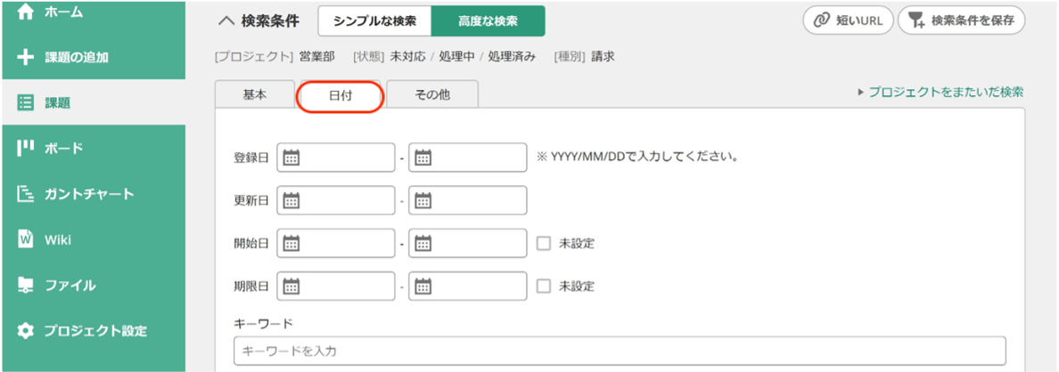Click calendar icon in 登録日 start field

click(291, 158)
